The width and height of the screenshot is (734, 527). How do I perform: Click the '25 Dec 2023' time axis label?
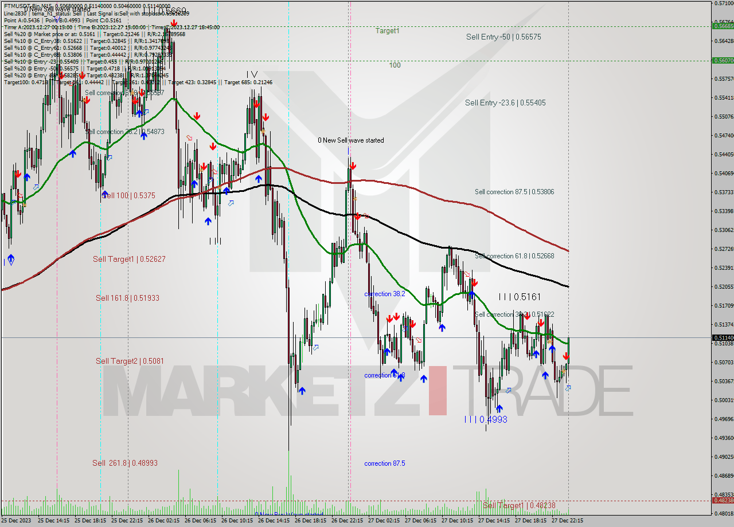point(17,521)
